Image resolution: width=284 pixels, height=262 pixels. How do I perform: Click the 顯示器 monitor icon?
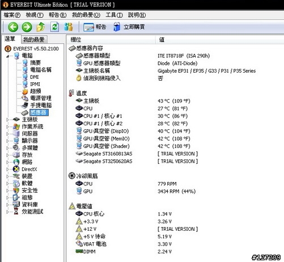coord(16,141)
